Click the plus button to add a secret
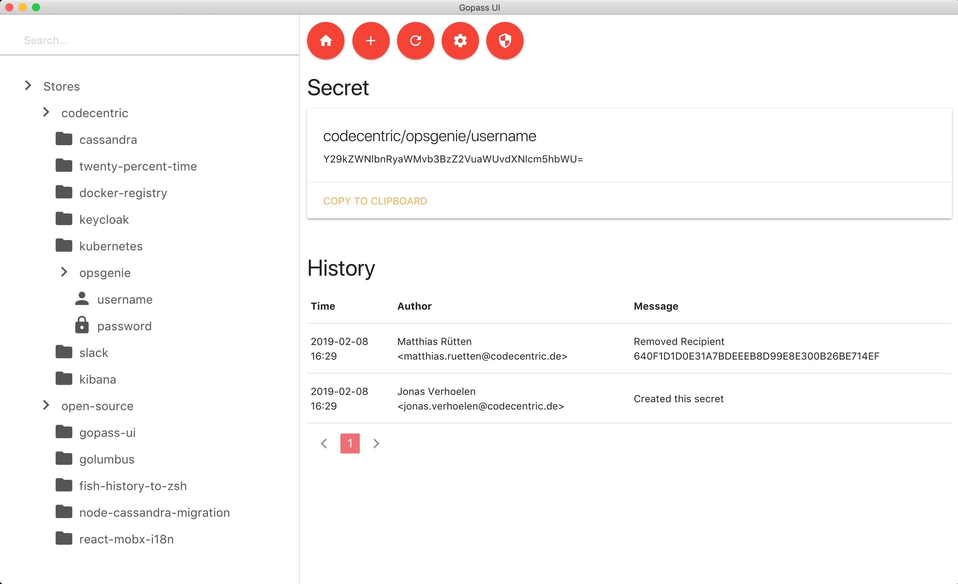958x584 pixels. click(x=370, y=40)
